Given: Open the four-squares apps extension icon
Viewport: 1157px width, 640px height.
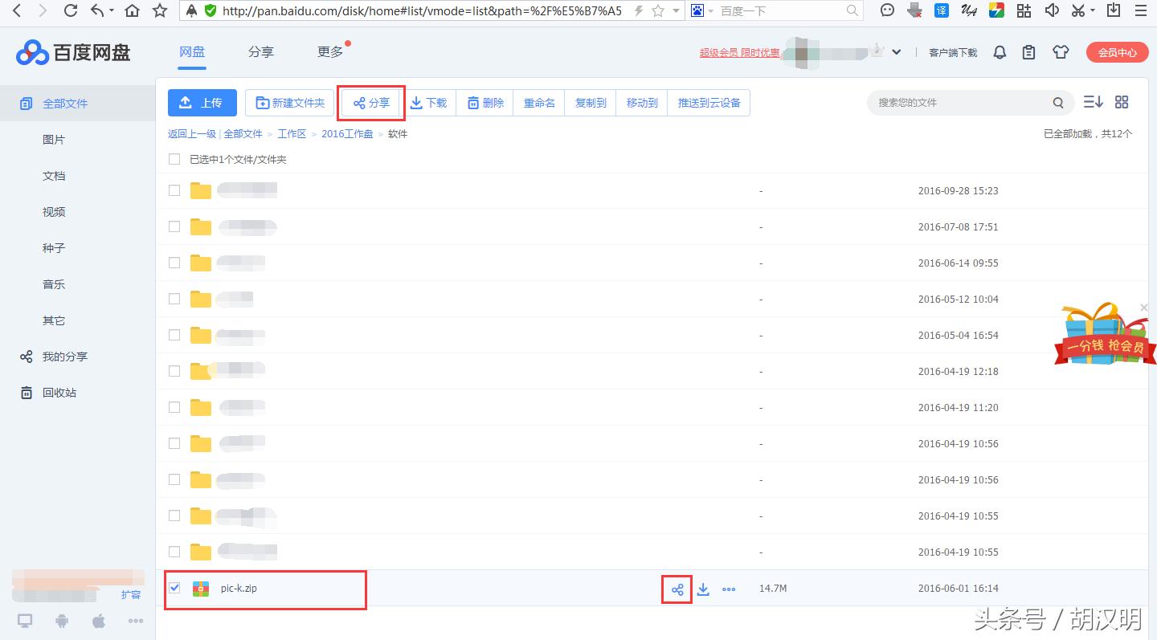Looking at the screenshot, I should click(1024, 10).
